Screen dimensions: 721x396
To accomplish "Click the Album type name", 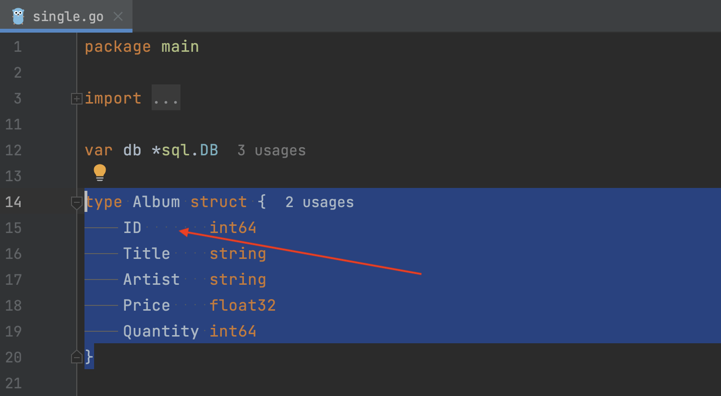I will 156,202.
